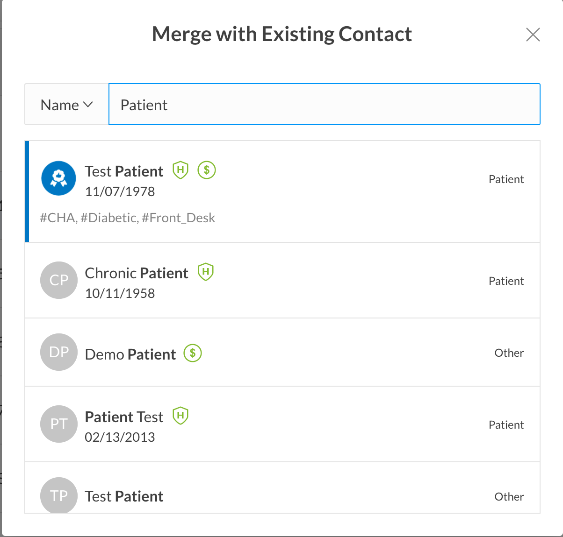Image resolution: width=563 pixels, height=537 pixels.
Task: Click the TP avatar circle
Action: (58, 495)
